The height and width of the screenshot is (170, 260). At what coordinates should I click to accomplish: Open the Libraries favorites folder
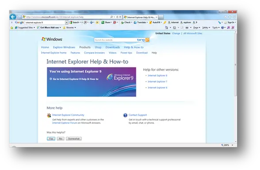pos(69,27)
